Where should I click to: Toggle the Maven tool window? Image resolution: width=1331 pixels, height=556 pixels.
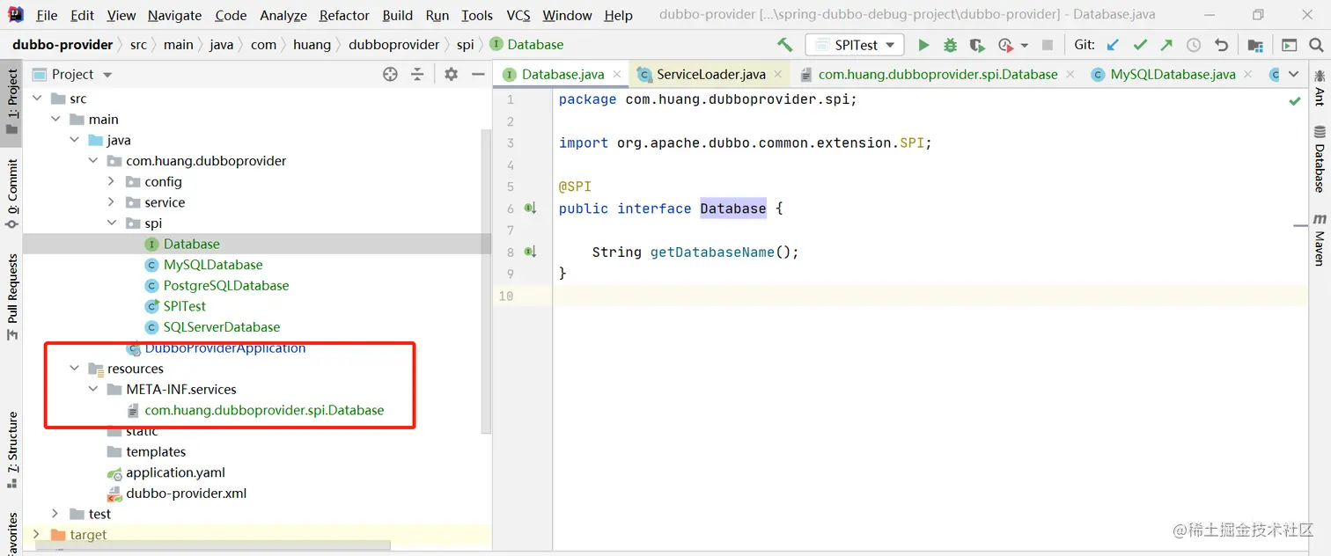tap(1320, 238)
